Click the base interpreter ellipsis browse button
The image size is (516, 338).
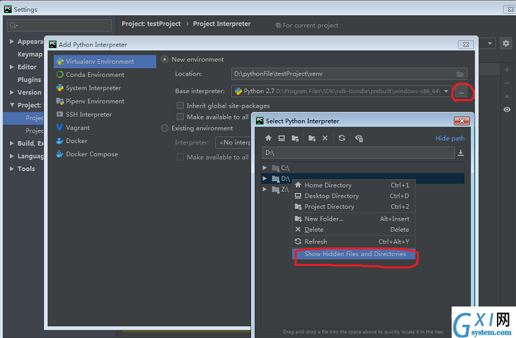tap(461, 92)
